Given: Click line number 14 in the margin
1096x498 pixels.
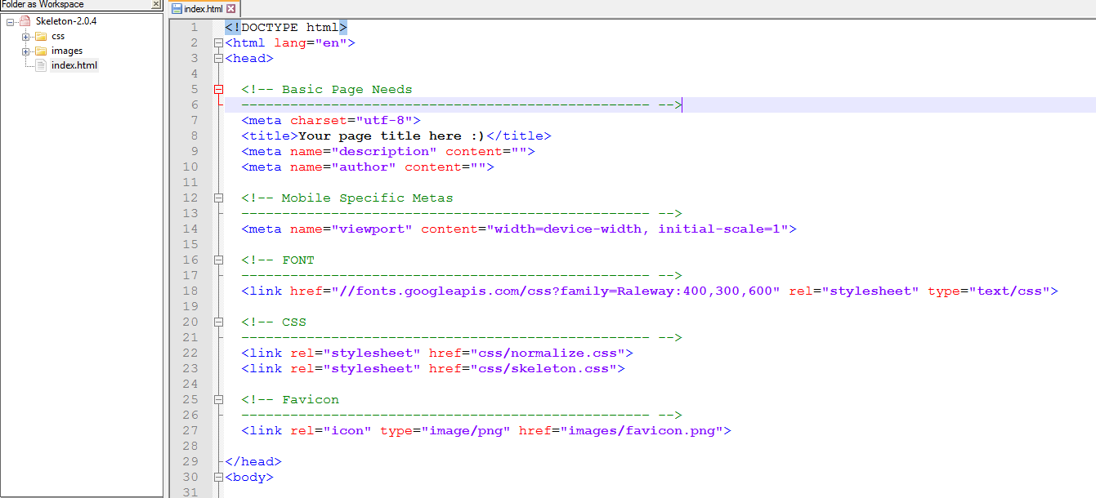Looking at the screenshot, I should coord(190,229).
